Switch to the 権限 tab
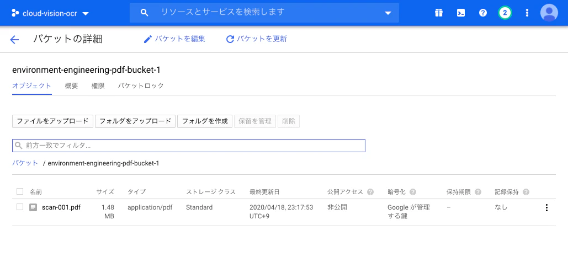The image size is (568, 273). 98,86
